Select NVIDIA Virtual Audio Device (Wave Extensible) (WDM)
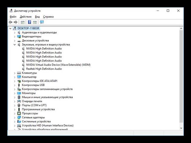The width and height of the screenshot is (191, 143). coord(58,65)
